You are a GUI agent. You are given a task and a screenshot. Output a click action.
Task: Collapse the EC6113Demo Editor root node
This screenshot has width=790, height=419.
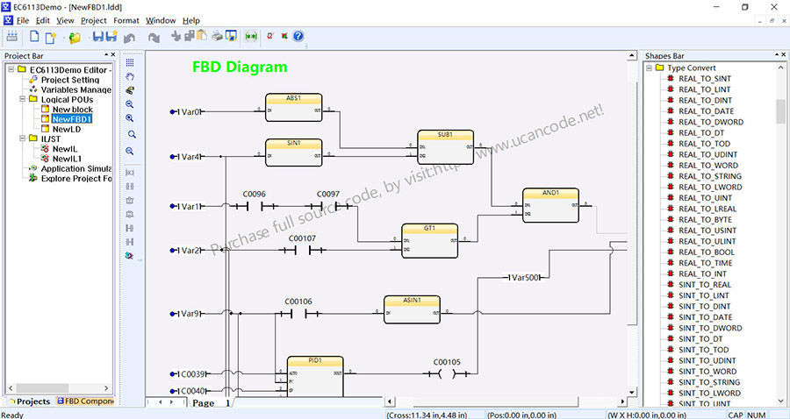[11, 69]
